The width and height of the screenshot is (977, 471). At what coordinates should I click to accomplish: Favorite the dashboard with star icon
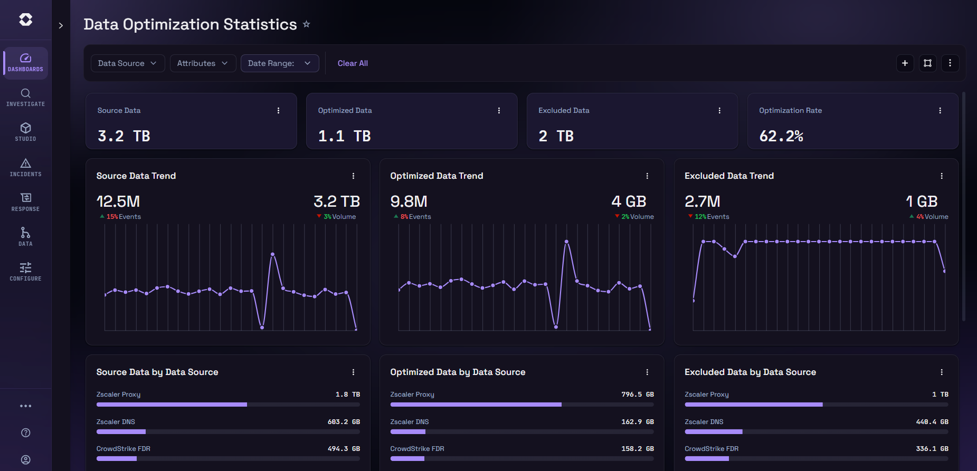(x=306, y=24)
